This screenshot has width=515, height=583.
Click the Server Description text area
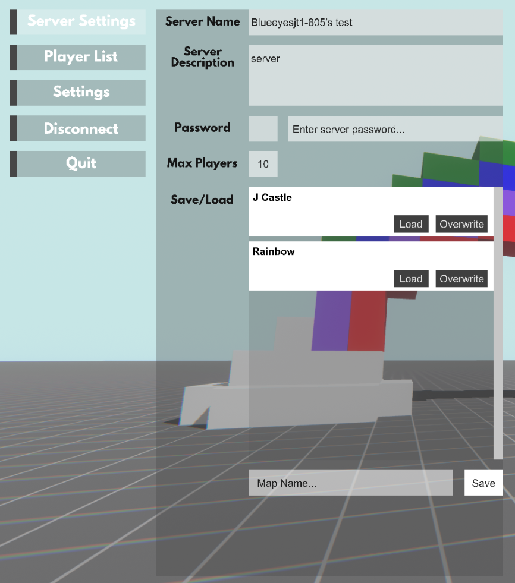[x=375, y=71]
